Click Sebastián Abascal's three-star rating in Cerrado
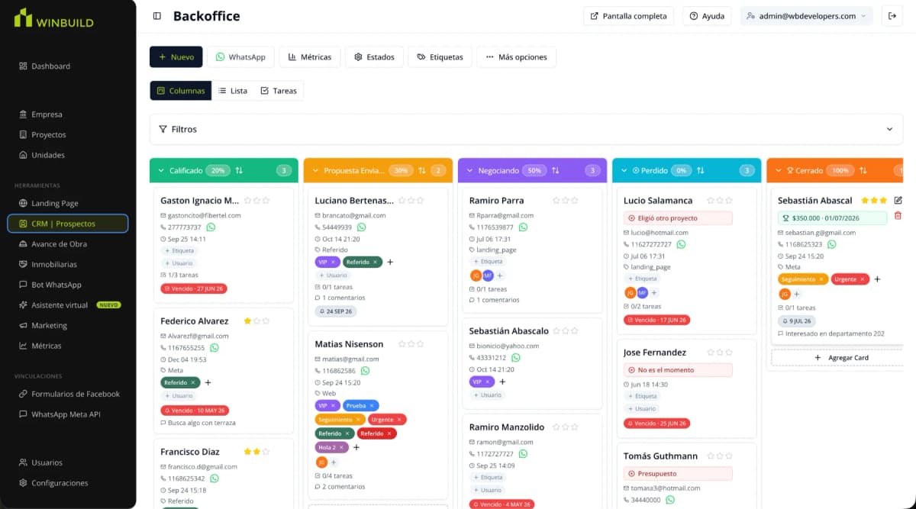The height and width of the screenshot is (509, 916). point(874,201)
